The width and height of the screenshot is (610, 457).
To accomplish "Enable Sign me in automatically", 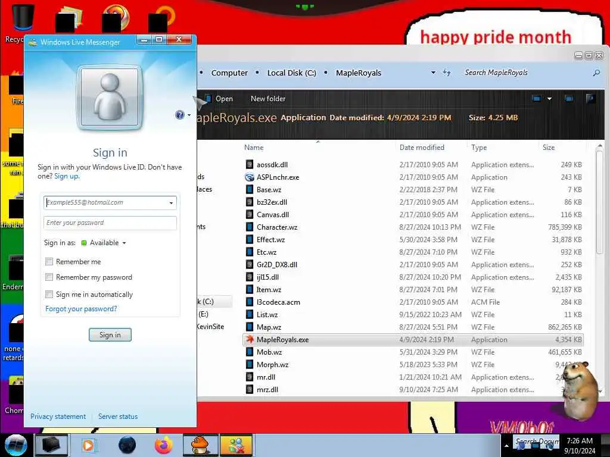I will point(49,294).
